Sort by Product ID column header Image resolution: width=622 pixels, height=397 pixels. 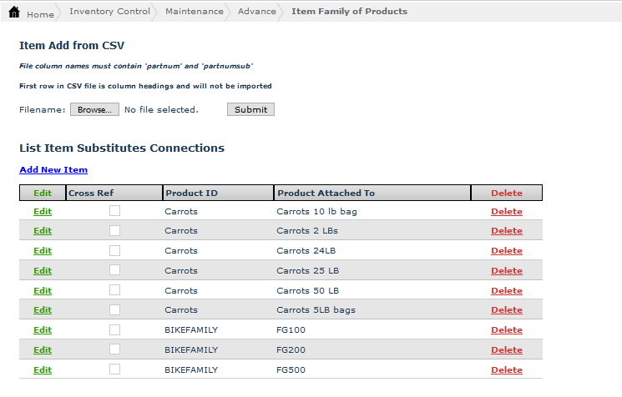coord(191,193)
